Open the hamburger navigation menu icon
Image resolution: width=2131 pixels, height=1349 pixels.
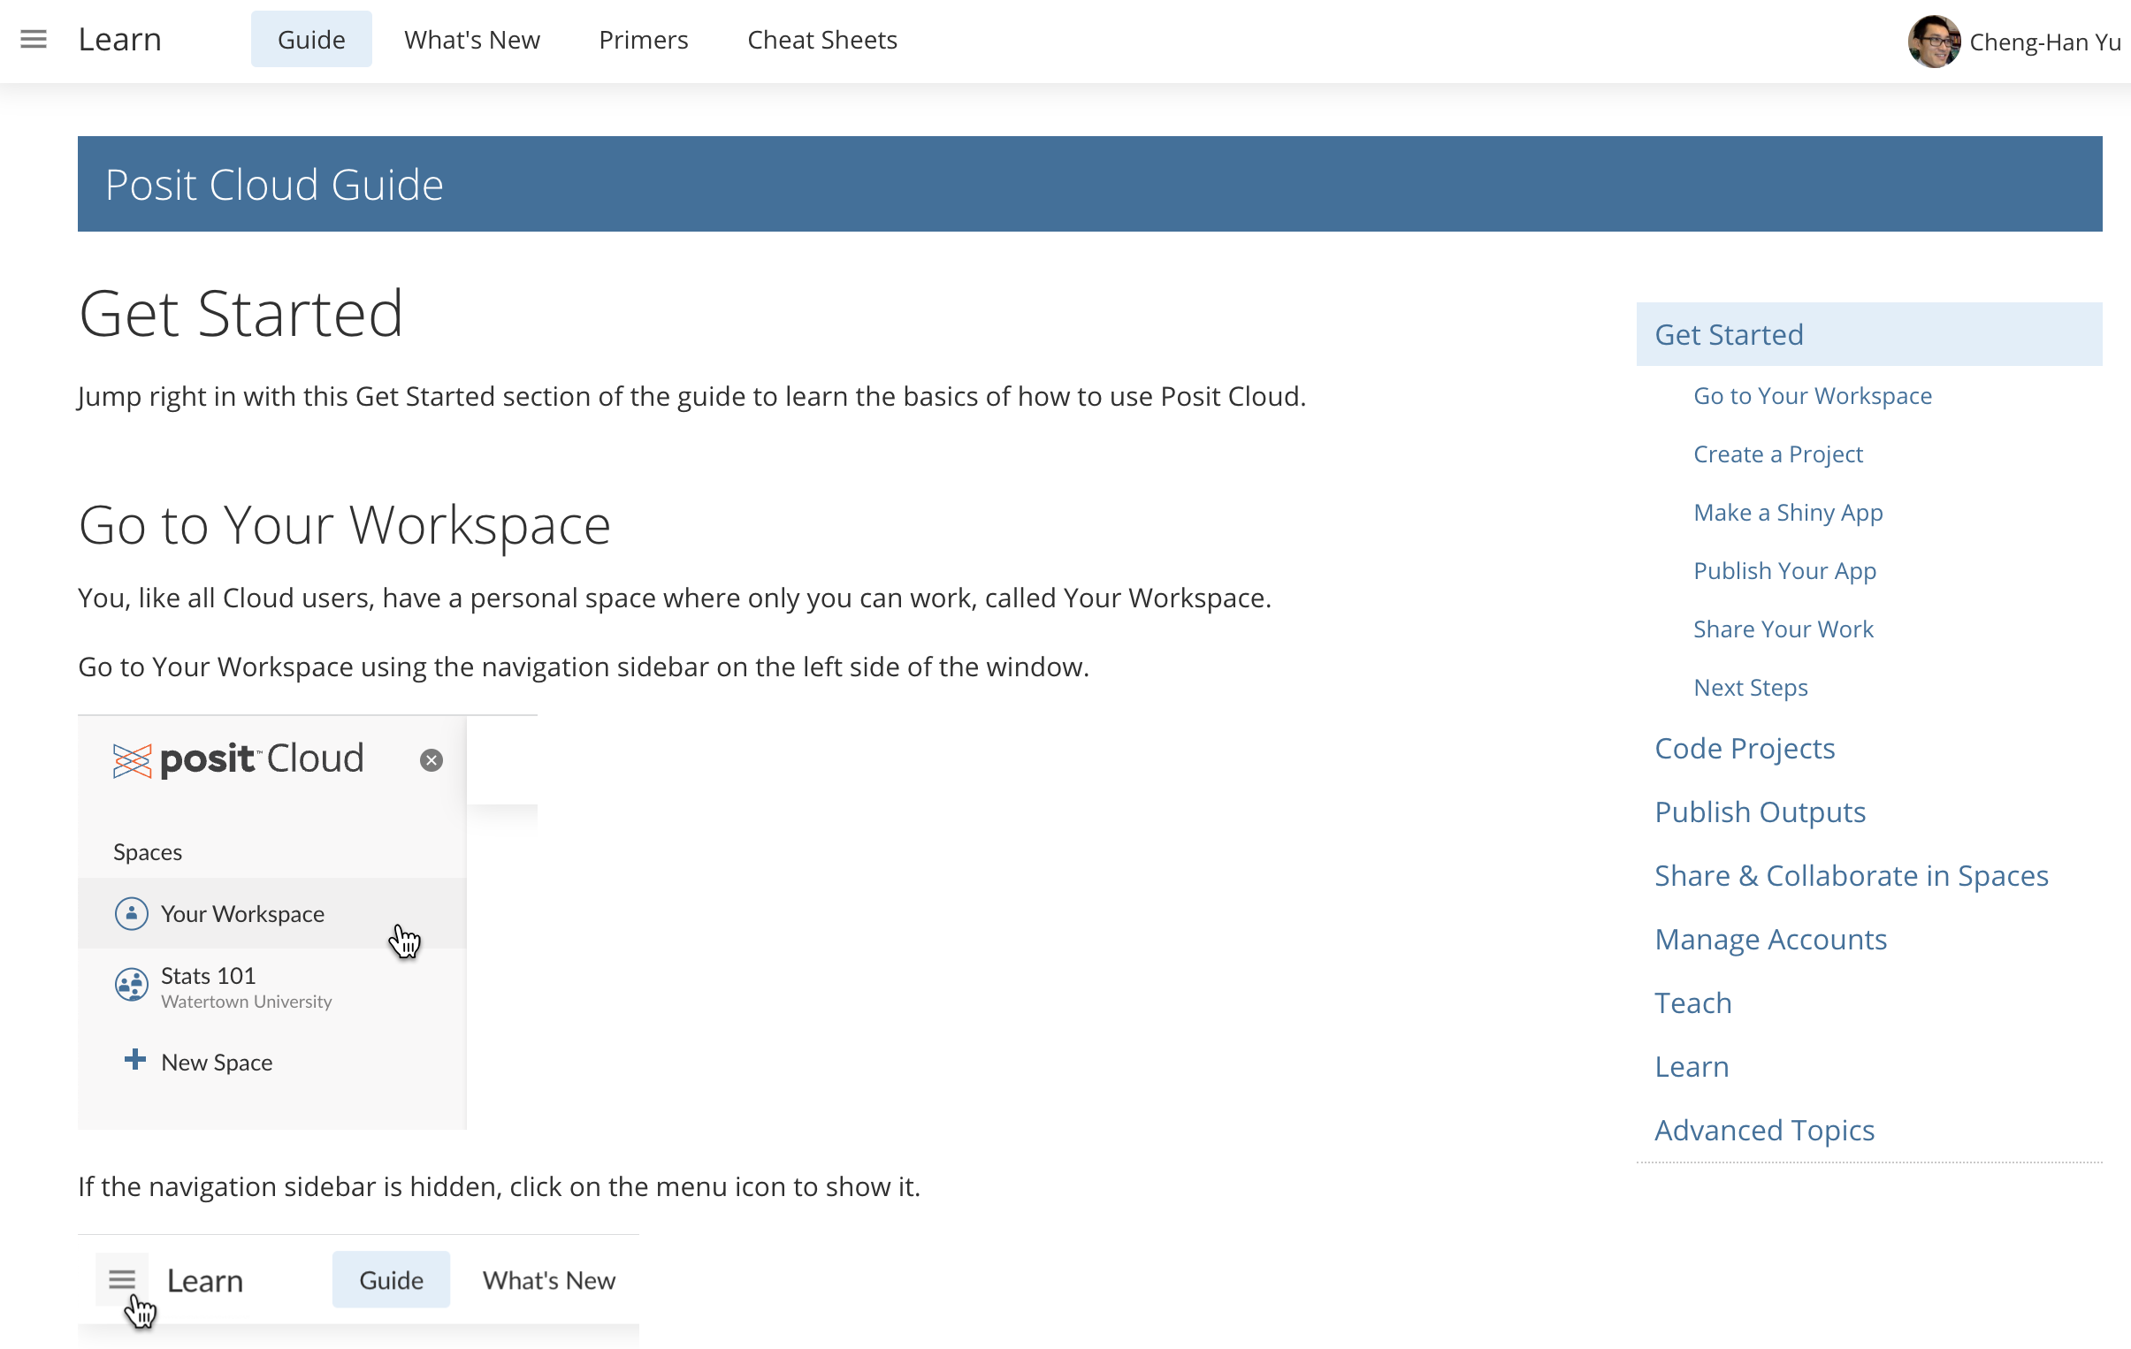[34, 40]
